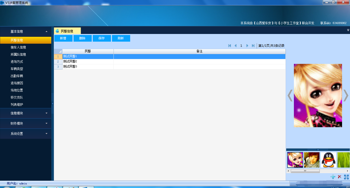
Task: Click the 刷新 button
Action: coord(121,38)
